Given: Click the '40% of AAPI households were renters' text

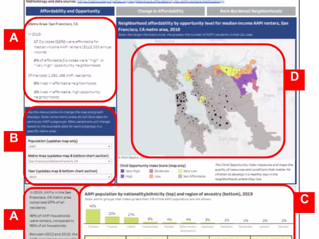Looking at the screenshot, I should pos(52,221).
